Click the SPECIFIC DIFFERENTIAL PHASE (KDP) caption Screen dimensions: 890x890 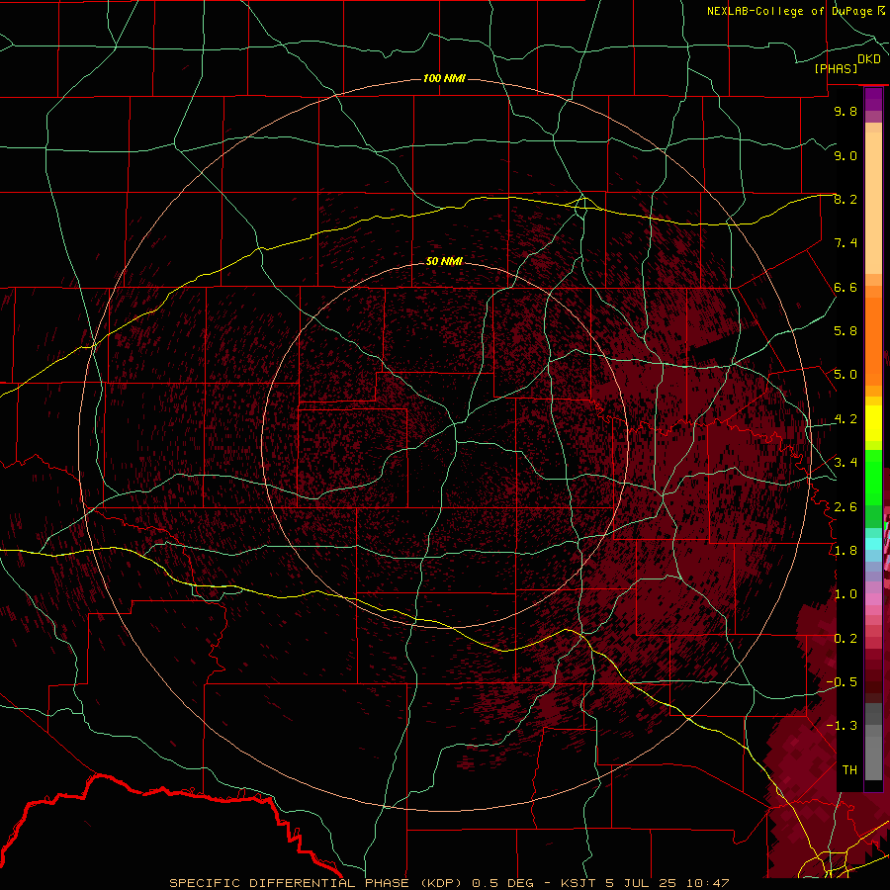[317, 883]
